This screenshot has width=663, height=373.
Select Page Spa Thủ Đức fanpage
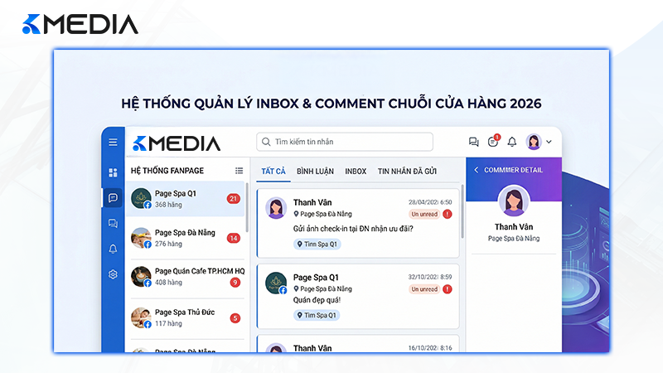point(185,317)
